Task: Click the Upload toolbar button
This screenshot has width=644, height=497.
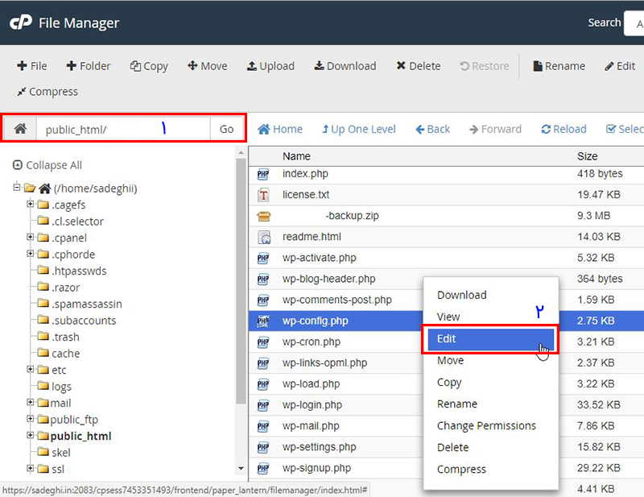Action: [x=270, y=66]
